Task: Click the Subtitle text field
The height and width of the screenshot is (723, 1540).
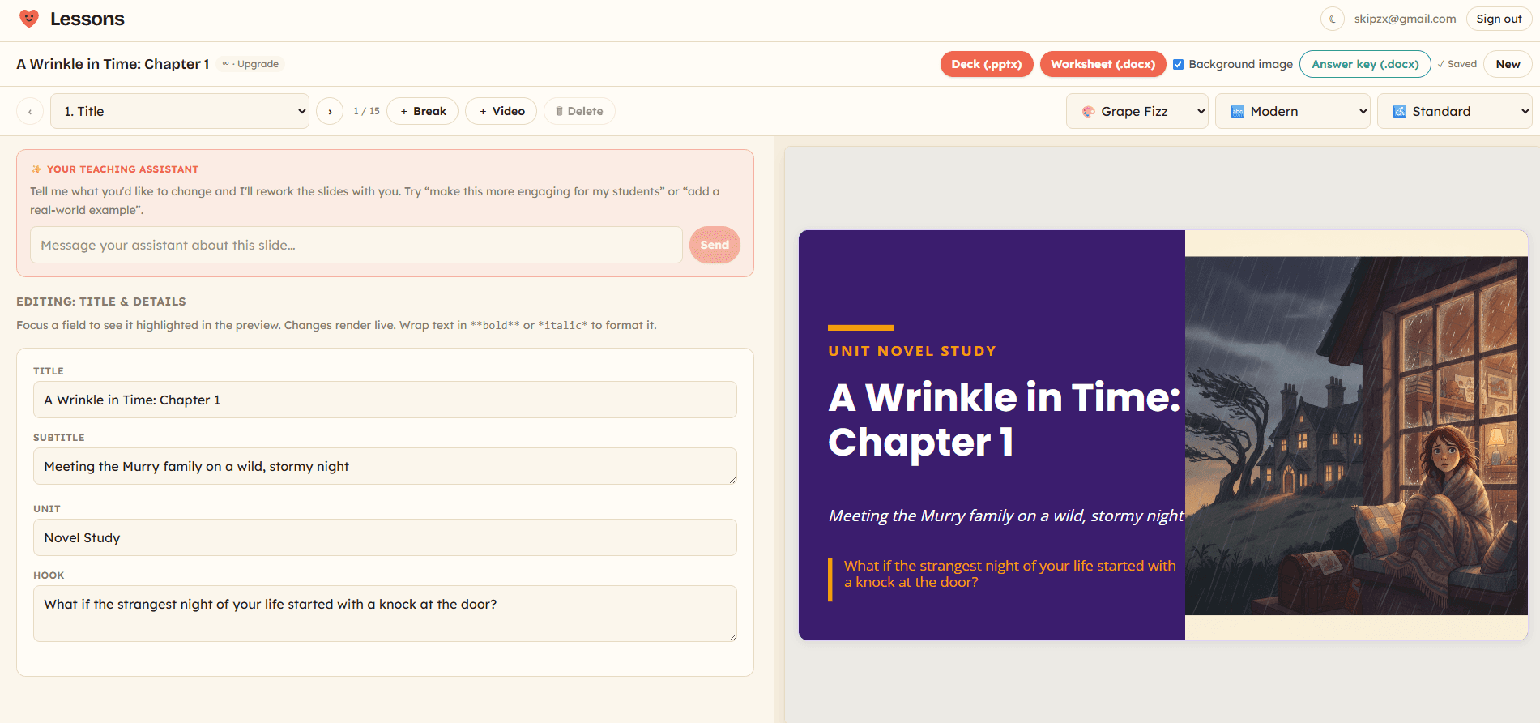Action: pyautogui.click(x=385, y=466)
